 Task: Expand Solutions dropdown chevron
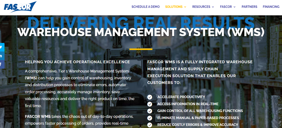tap(185, 7)
